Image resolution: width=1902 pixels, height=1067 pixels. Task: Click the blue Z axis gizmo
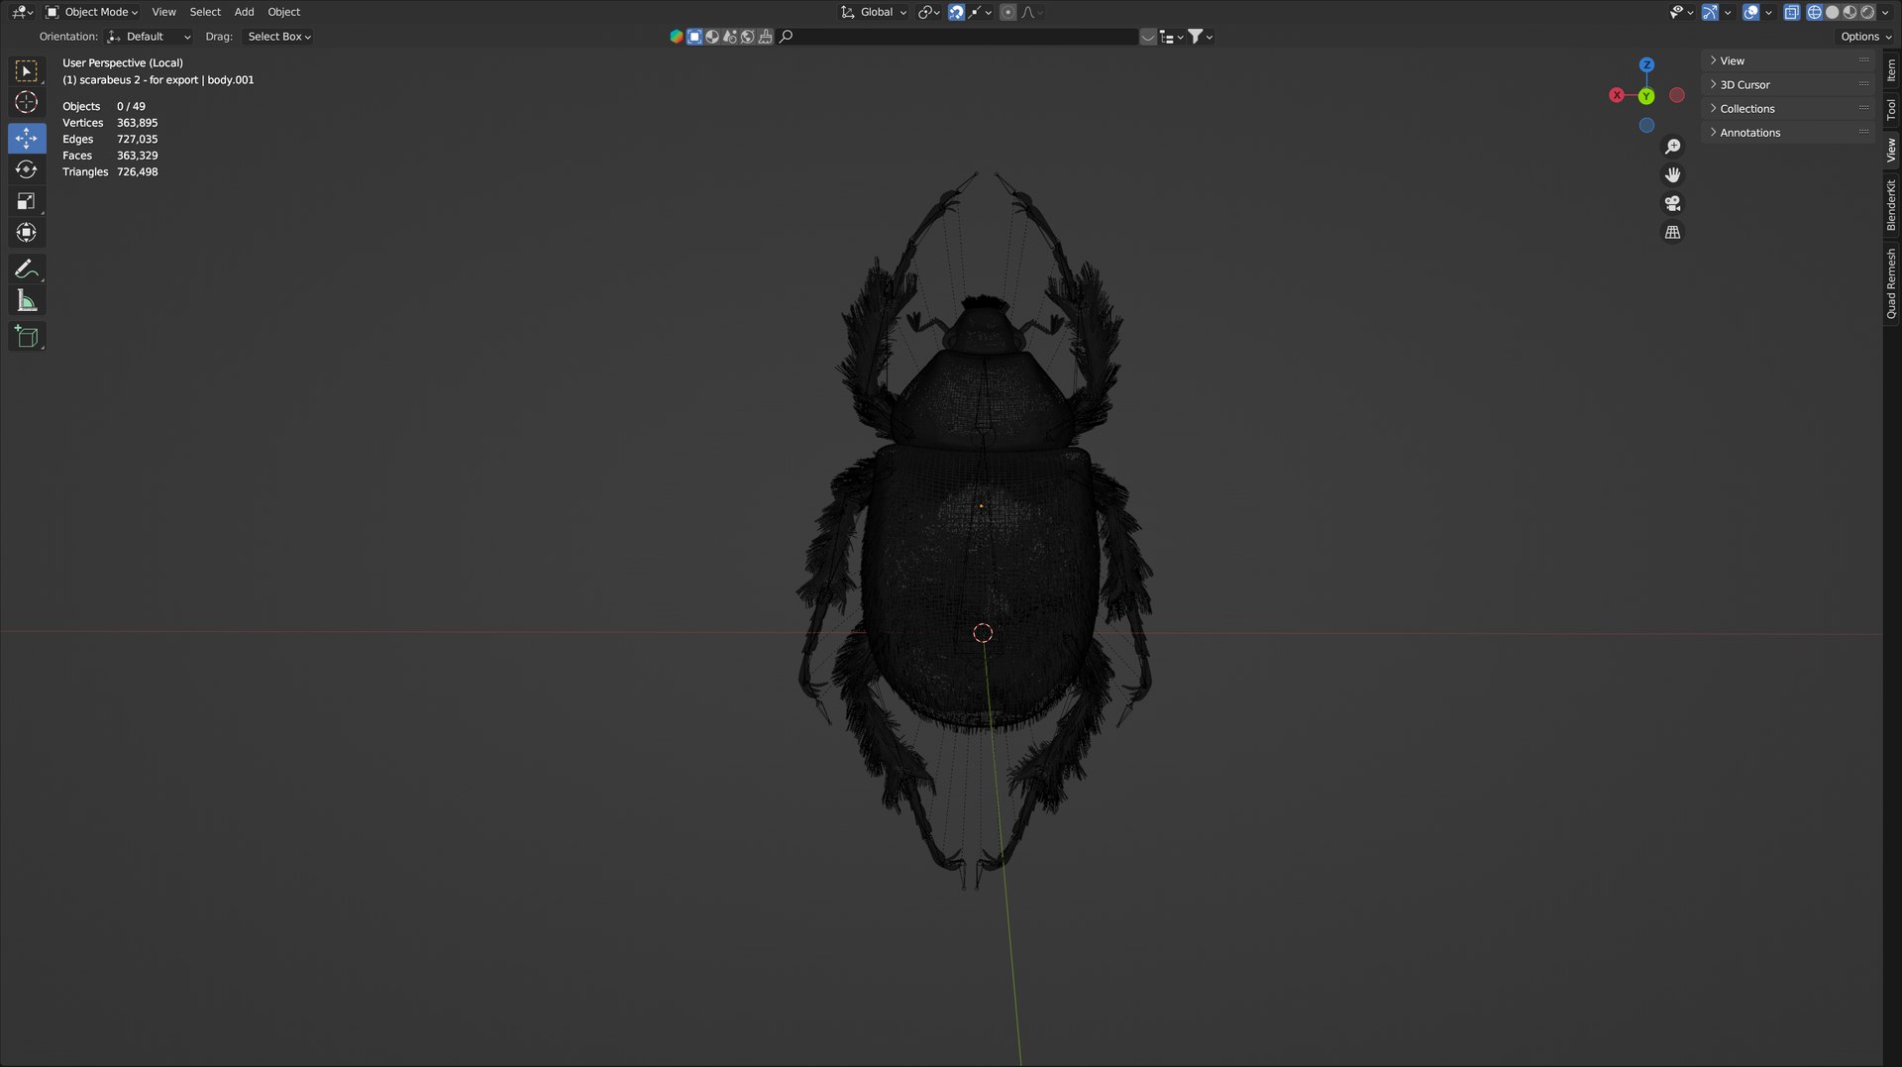(x=1646, y=65)
